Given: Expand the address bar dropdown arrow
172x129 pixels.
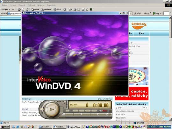Looking at the screenshot, I should pos(131,13).
